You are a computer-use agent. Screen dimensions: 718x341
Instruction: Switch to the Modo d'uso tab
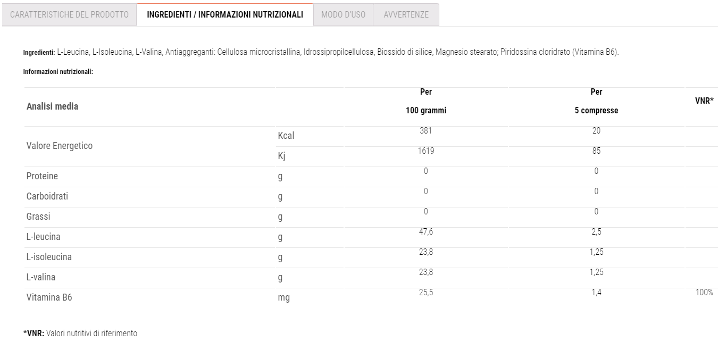point(344,15)
